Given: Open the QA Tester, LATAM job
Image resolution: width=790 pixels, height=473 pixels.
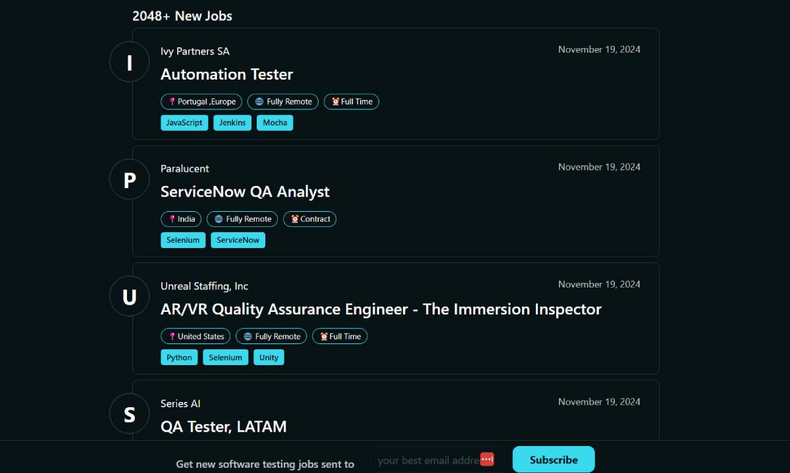Looking at the screenshot, I should click(x=224, y=427).
